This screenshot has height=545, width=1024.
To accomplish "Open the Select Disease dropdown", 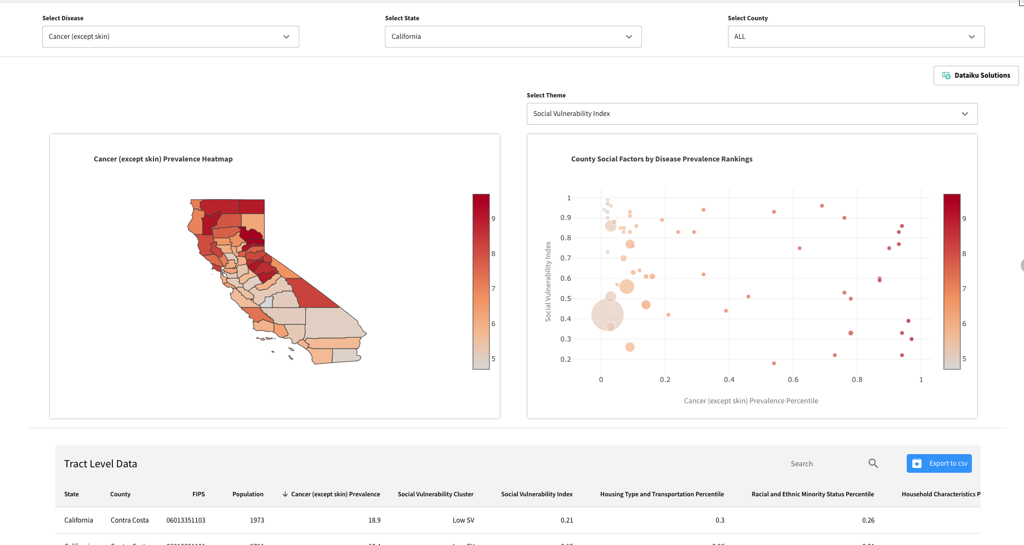I will 170,37.
